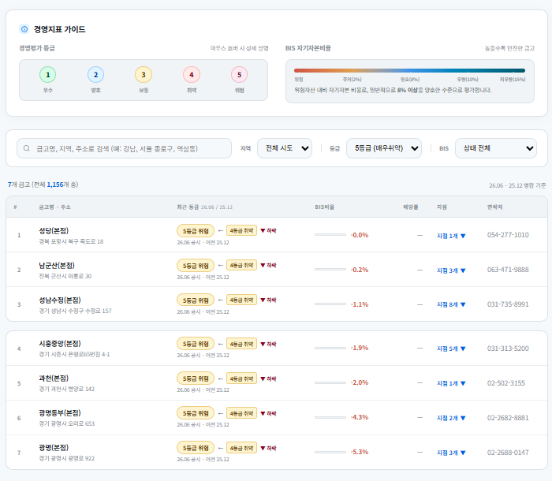The width and height of the screenshot is (552, 481).
Task: Click the 하락 indicator for 성당(본점)
Action: click(268, 230)
